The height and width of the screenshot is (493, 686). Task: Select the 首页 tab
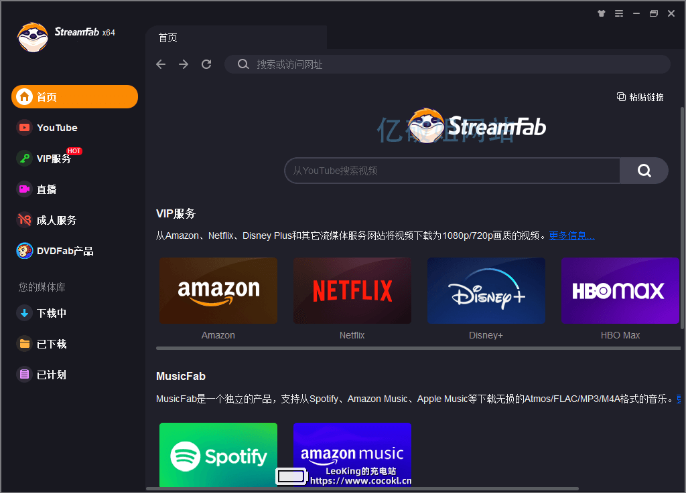pyautogui.click(x=236, y=37)
